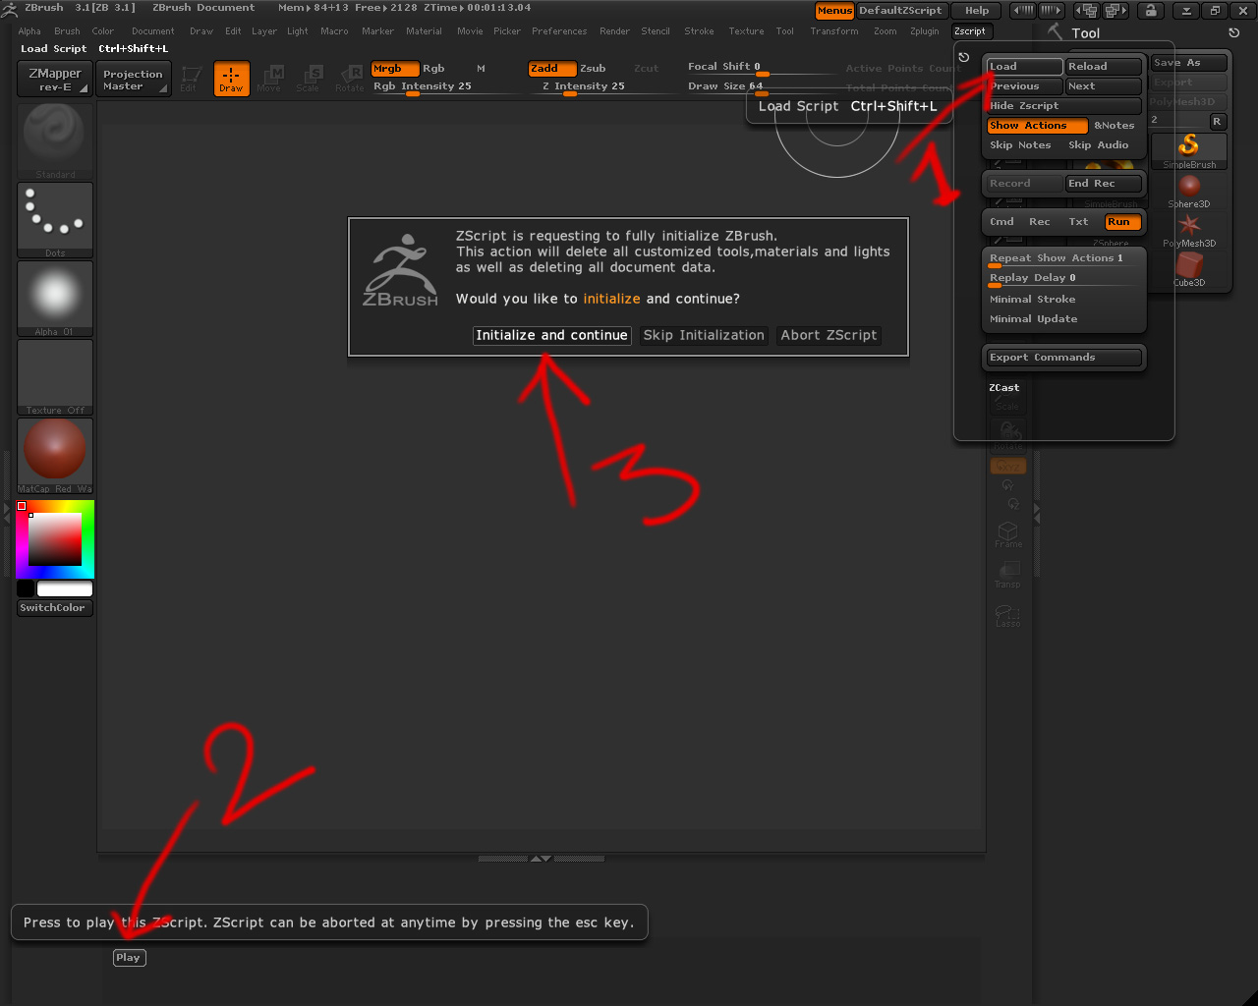Select the Scale tool in top shelf
Image resolution: width=1258 pixels, height=1006 pixels.
point(309,79)
